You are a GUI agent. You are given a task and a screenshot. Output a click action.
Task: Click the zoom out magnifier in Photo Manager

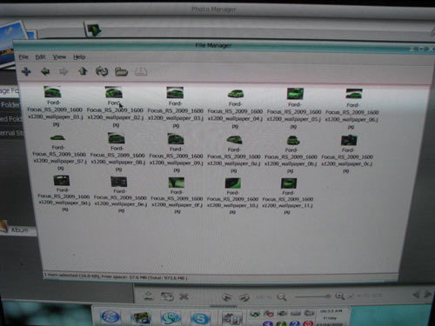click(x=281, y=296)
